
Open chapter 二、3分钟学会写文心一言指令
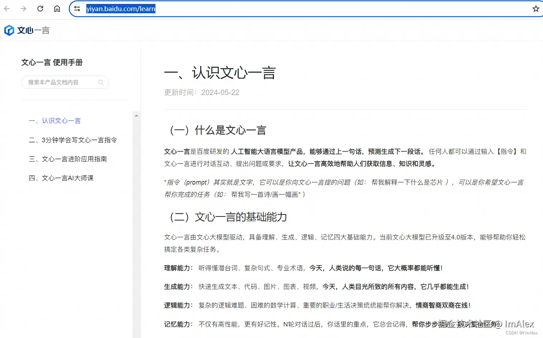coord(73,140)
